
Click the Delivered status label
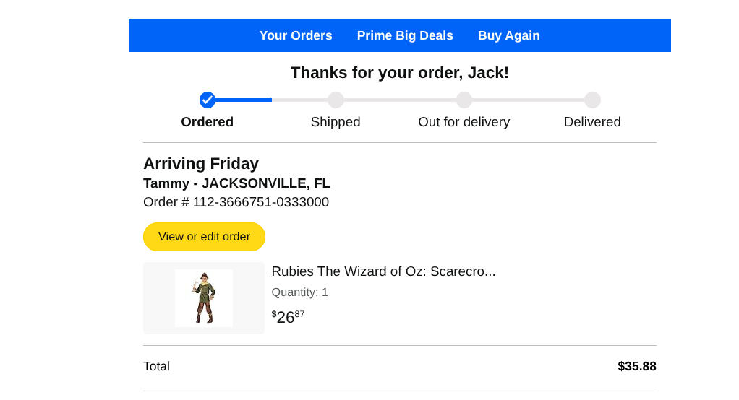pos(592,122)
